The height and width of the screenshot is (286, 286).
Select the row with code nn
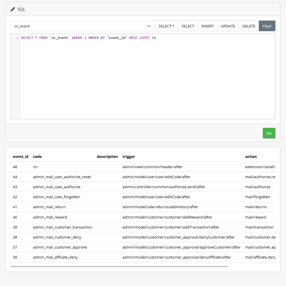[x=35, y=167]
